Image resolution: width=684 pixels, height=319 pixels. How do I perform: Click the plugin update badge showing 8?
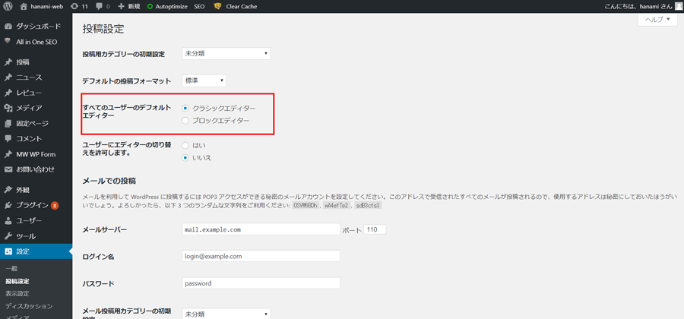[55, 205]
